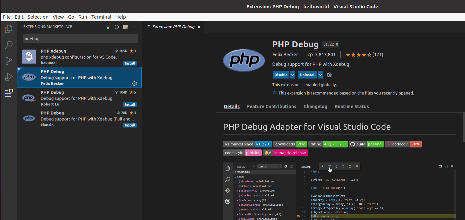
Task: Click the rating 4.2/5 badge
Action: [328, 144]
